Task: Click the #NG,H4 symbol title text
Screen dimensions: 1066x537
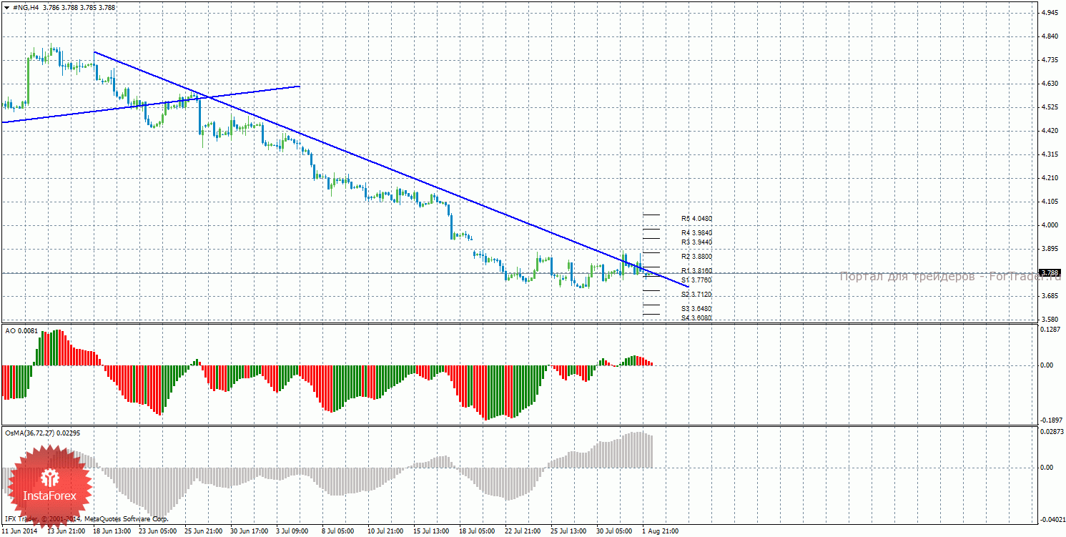Action: tap(26, 7)
